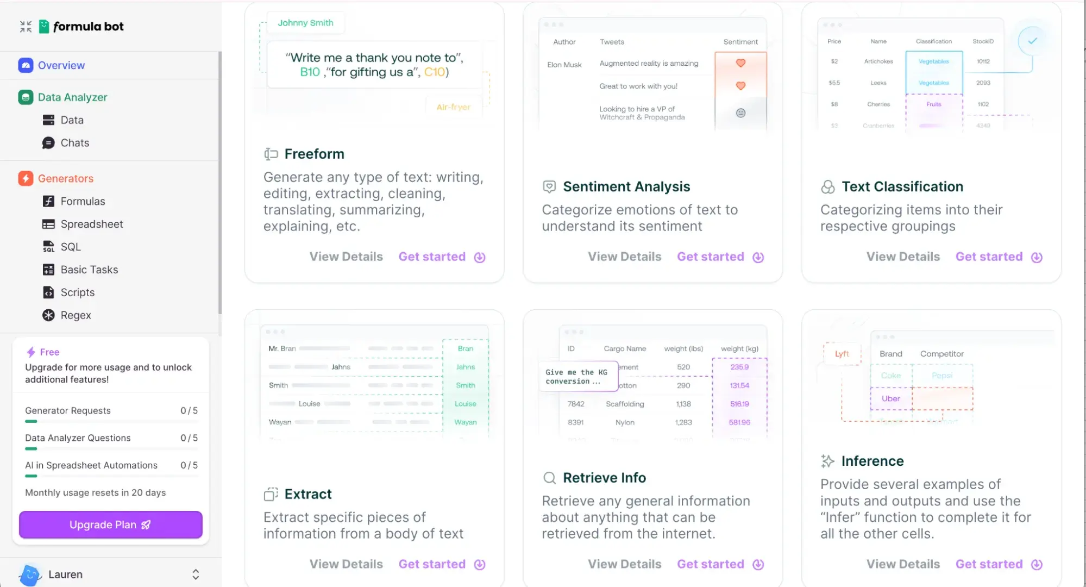Select the Spreadsheet generator icon
The width and height of the screenshot is (1086, 587).
click(x=48, y=223)
